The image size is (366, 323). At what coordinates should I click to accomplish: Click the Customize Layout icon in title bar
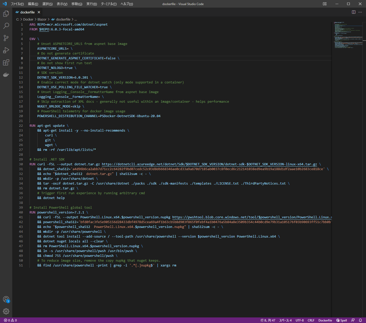point(325,4)
